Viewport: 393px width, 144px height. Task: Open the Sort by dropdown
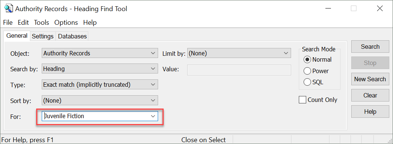click(x=100, y=100)
